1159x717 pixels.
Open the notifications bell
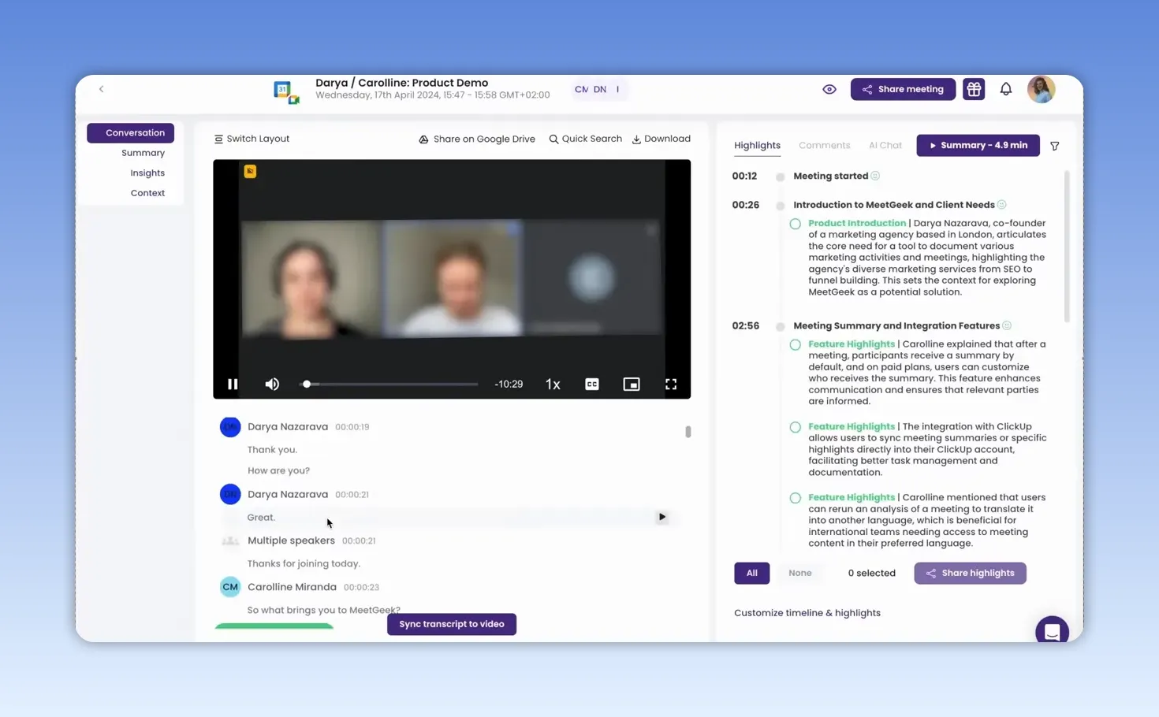[1005, 89]
